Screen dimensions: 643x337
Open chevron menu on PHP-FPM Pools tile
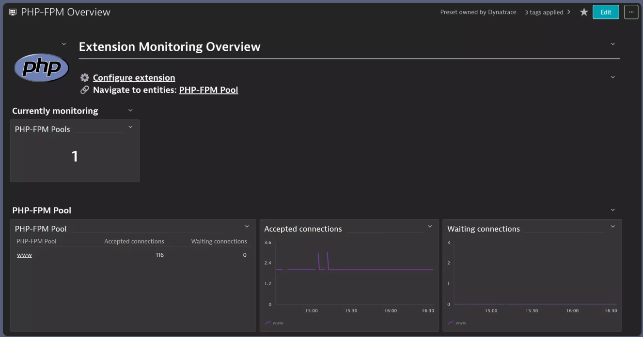pos(130,127)
